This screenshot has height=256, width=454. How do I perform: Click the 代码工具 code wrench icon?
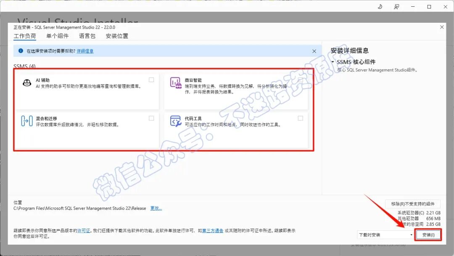click(176, 121)
